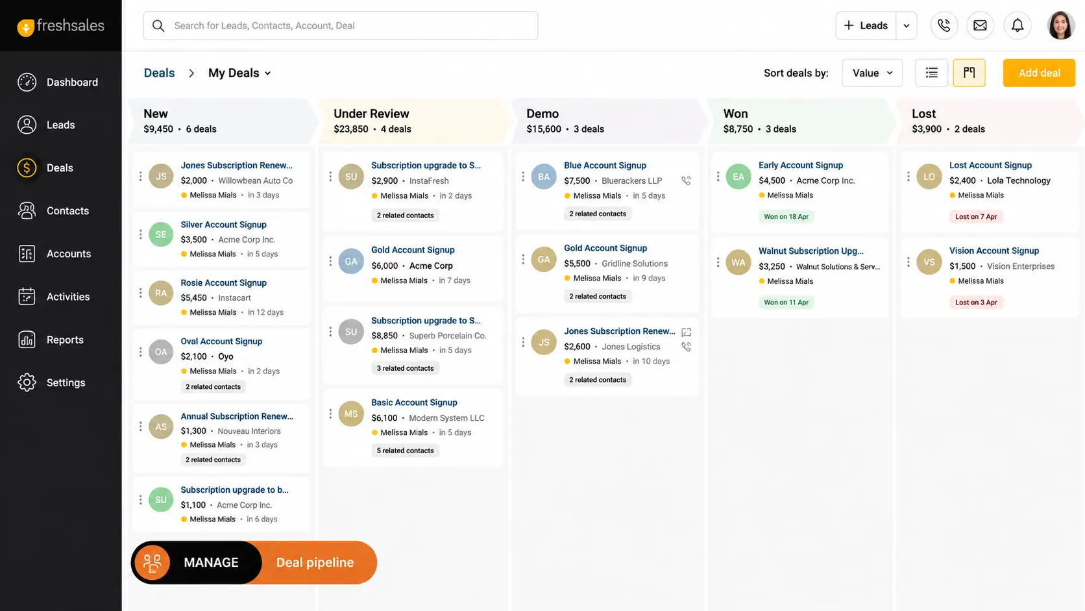The width and height of the screenshot is (1085, 611).
Task: Click the Lost stage header
Action: 990,121
